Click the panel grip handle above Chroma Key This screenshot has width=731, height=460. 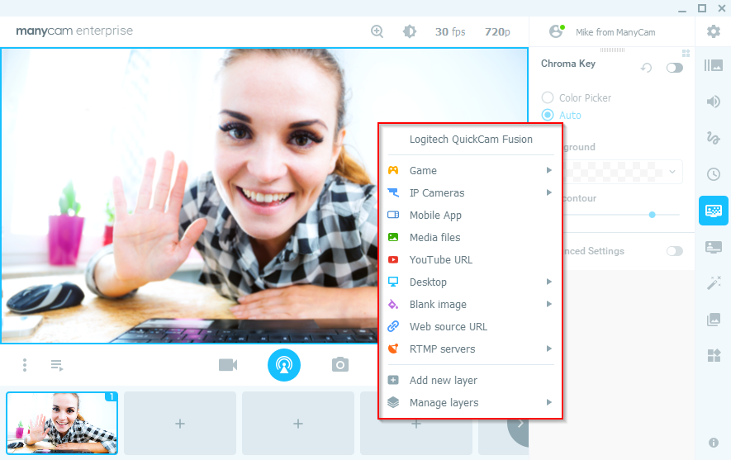[612, 50]
